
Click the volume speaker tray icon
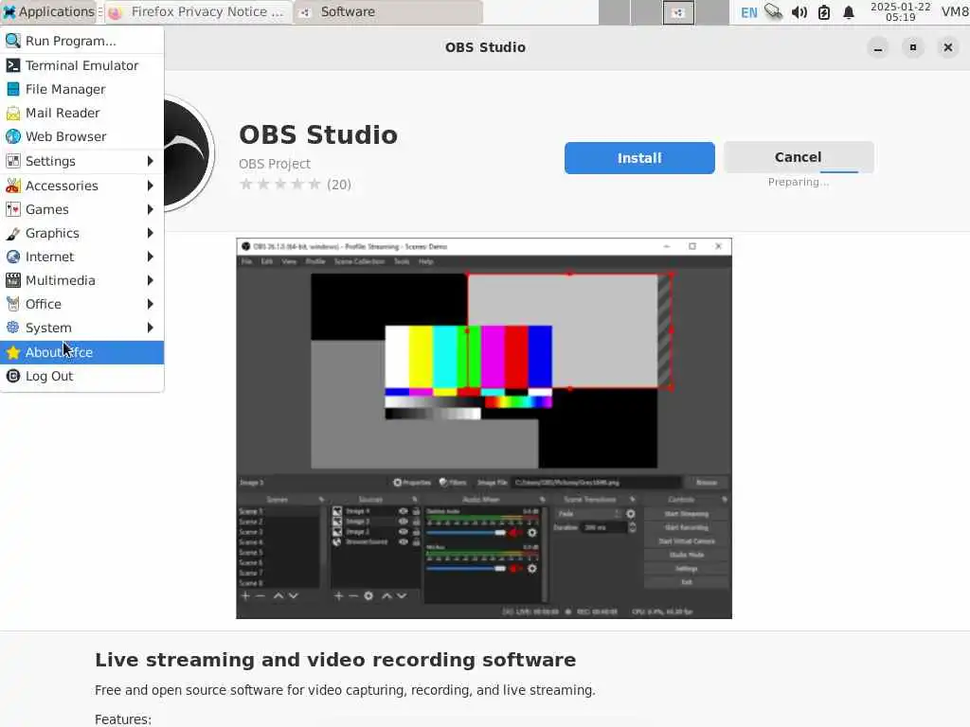click(x=799, y=12)
